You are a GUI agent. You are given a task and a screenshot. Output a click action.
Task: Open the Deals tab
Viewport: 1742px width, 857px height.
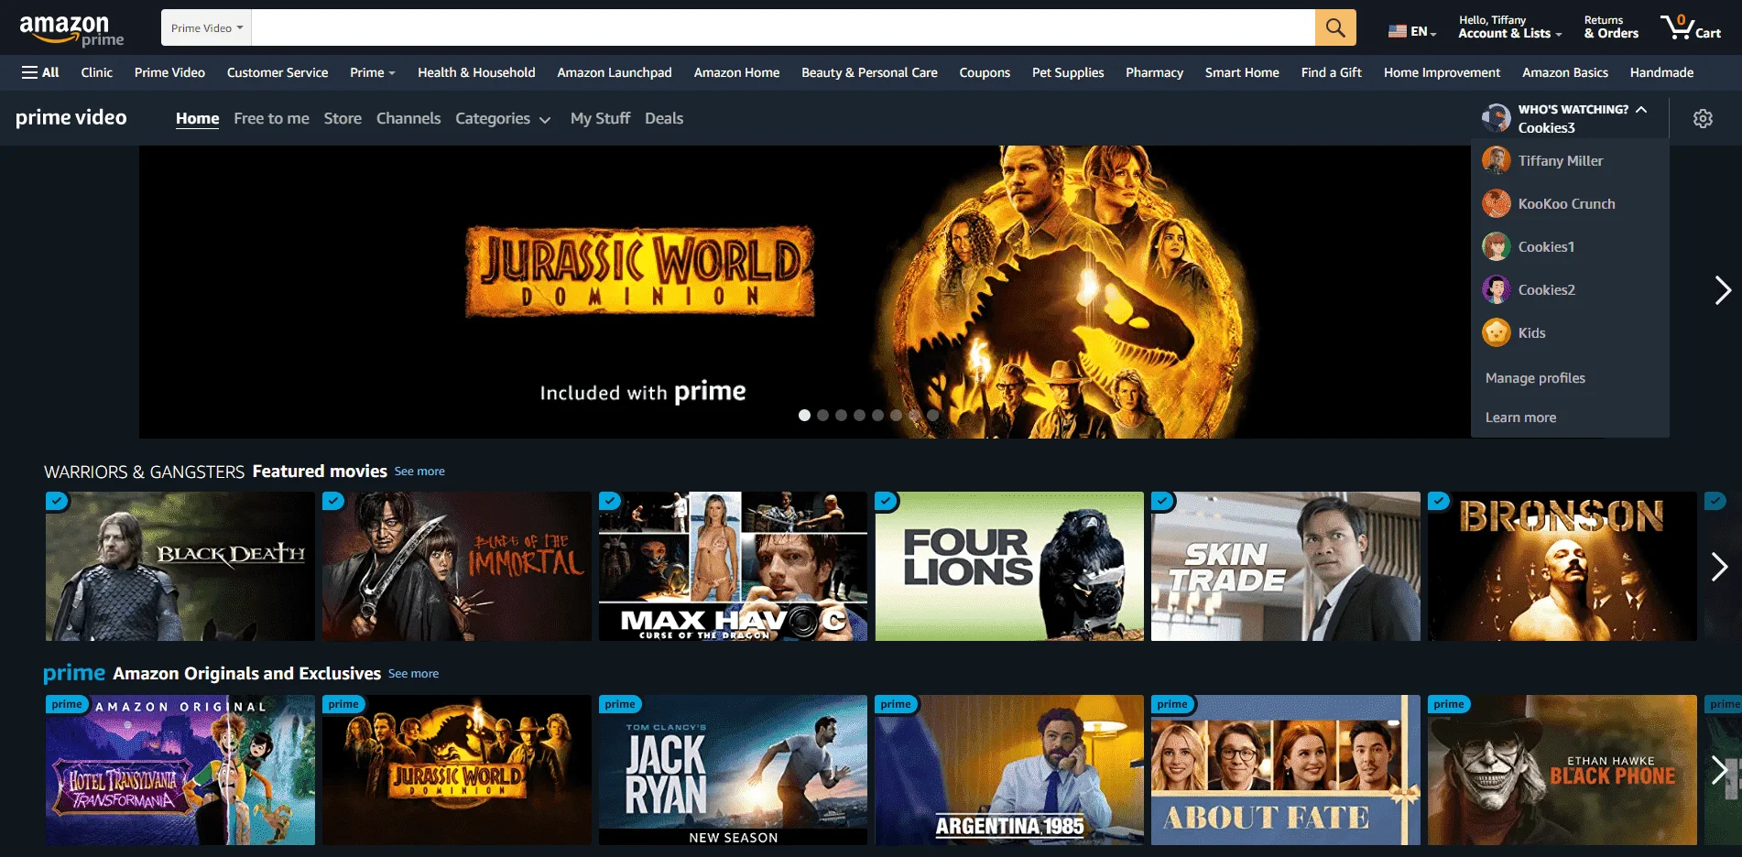coord(664,118)
